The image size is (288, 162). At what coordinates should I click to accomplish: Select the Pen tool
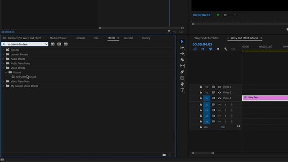point(182,72)
